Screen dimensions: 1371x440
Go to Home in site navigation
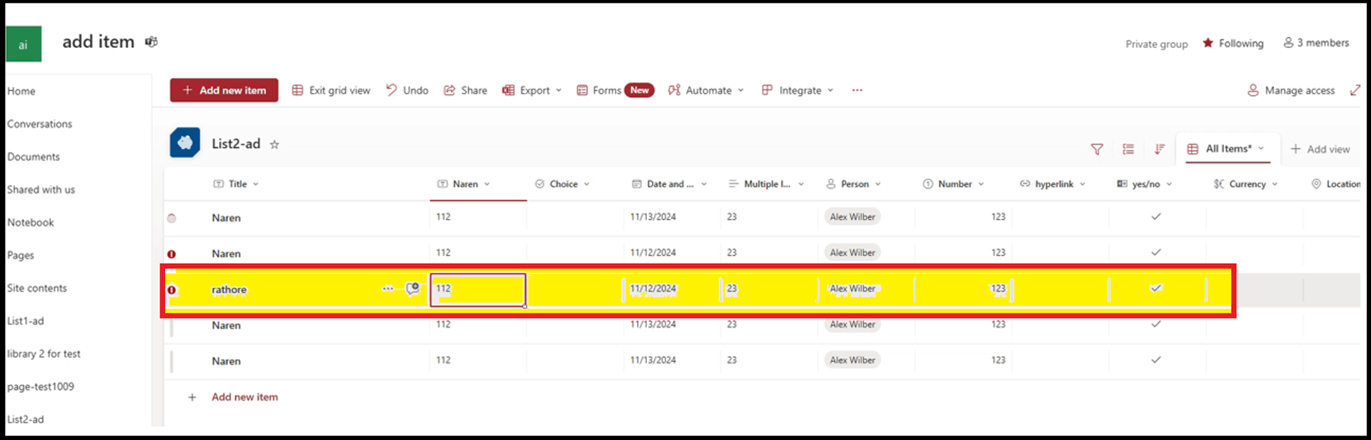(x=22, y=91)
